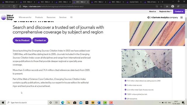187x105 pixels.
Task: Click the aerial crowd image
Action: (x=147, y=64)
